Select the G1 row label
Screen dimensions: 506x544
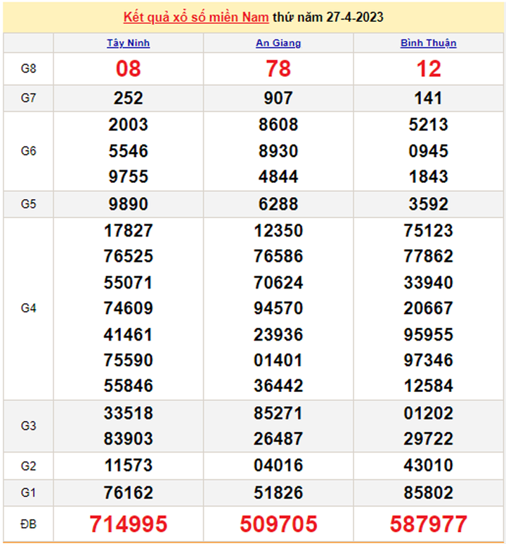(x=28, y=493)
